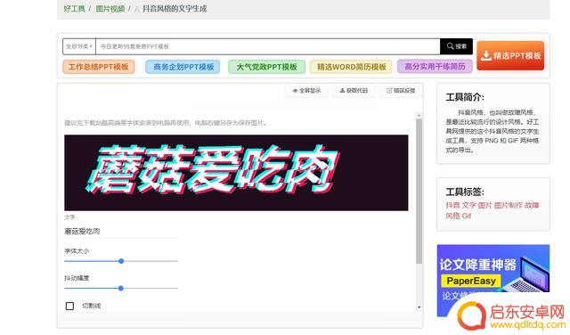Click the 文字 input containing 蘑菇爱吃肉
Screen dimensions: 570x335
tap(121, 232)
